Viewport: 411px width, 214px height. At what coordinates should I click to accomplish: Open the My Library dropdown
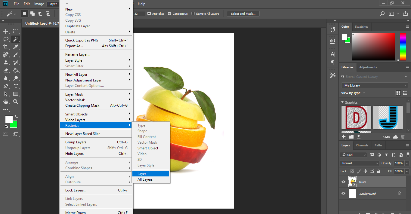pos(374,85)
